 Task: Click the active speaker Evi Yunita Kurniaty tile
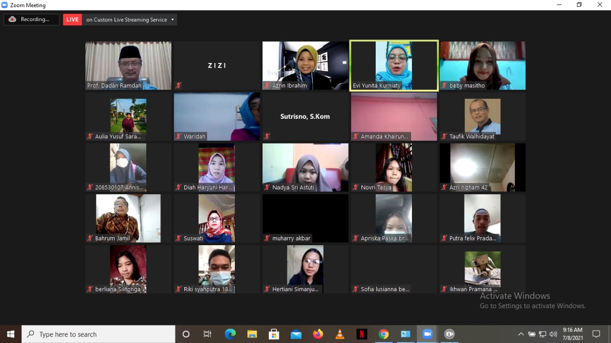(394, 65)
